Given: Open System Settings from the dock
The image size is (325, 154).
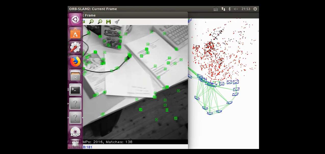Looking at the screenshot, I should [75, 48].
